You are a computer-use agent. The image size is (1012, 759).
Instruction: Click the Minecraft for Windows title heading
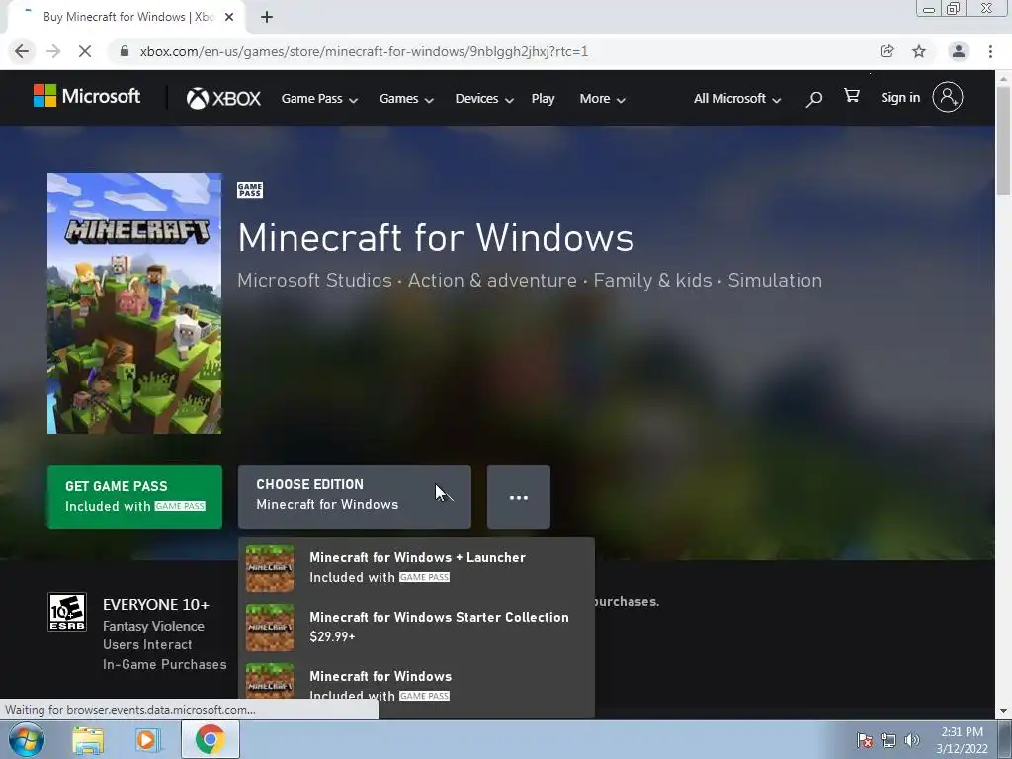(436, 237)
